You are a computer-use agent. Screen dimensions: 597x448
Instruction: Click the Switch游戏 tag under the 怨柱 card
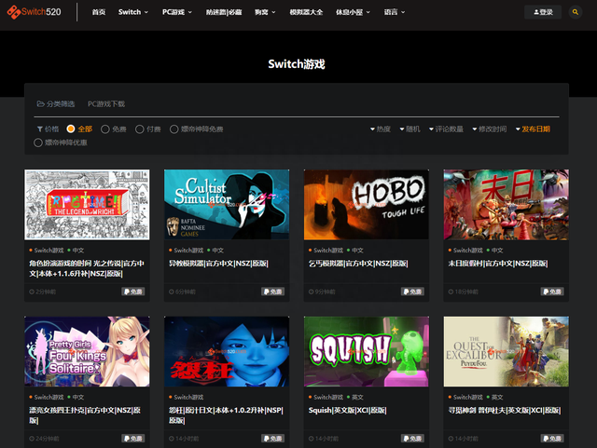(188, 397)
